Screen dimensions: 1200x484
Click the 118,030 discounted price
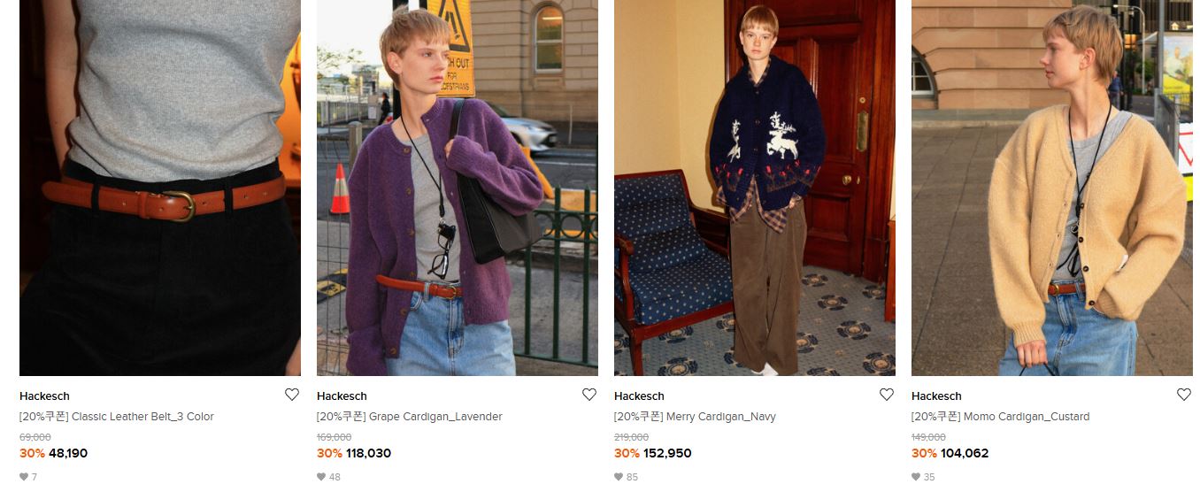click(368, 453)
